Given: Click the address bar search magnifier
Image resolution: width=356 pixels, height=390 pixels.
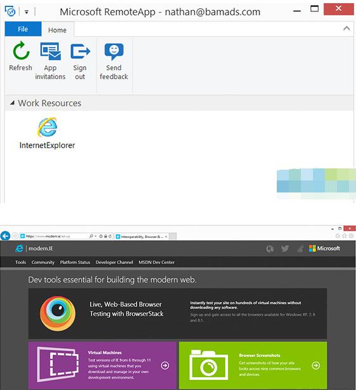Looking at the screenshot, I should tap(91, 236).
